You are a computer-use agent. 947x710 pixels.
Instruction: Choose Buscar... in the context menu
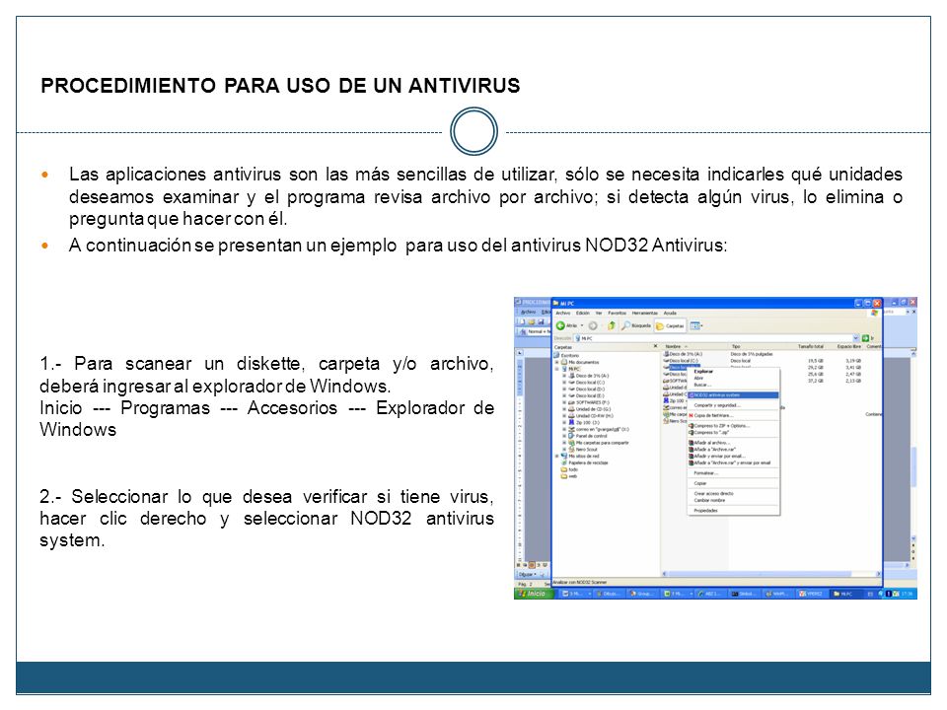(x=733, y=385)
